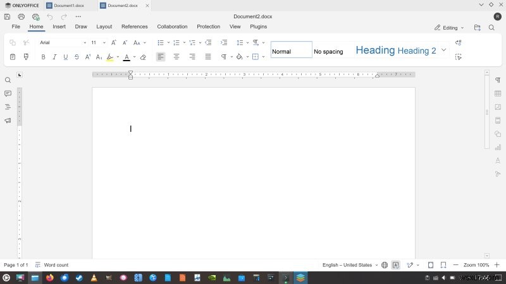The height and width of the screenshot is (284, 506).
Task: Click the Redo arrow
Action: point(64,17)
